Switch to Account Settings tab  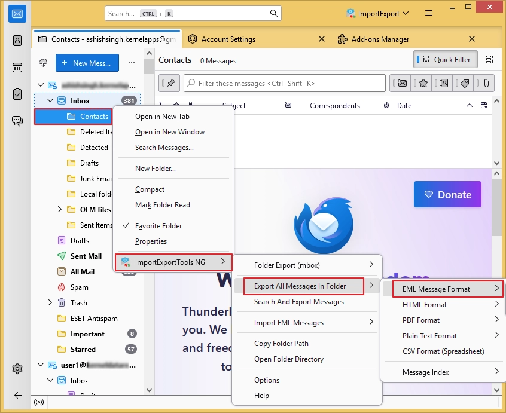point(228,39)
